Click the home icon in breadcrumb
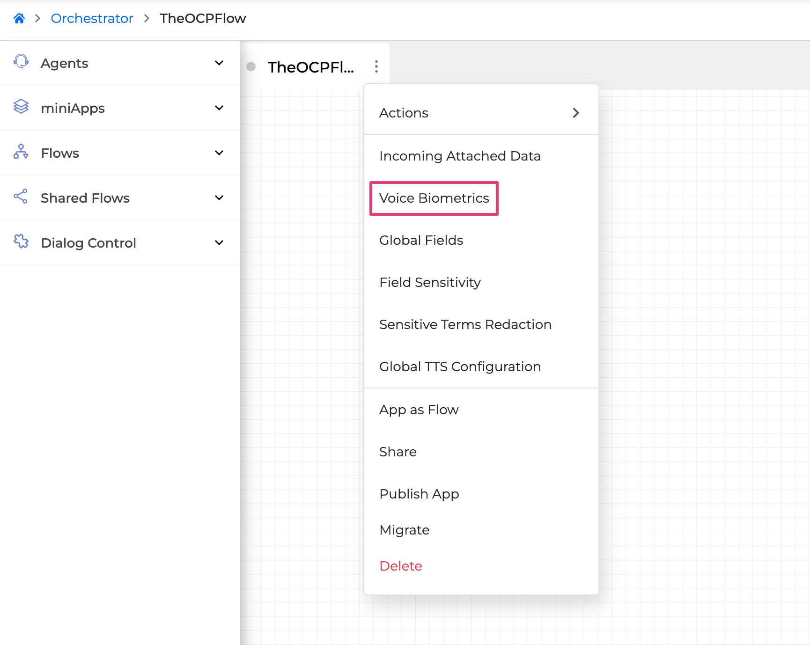The image size is (810, 645). 19,18
